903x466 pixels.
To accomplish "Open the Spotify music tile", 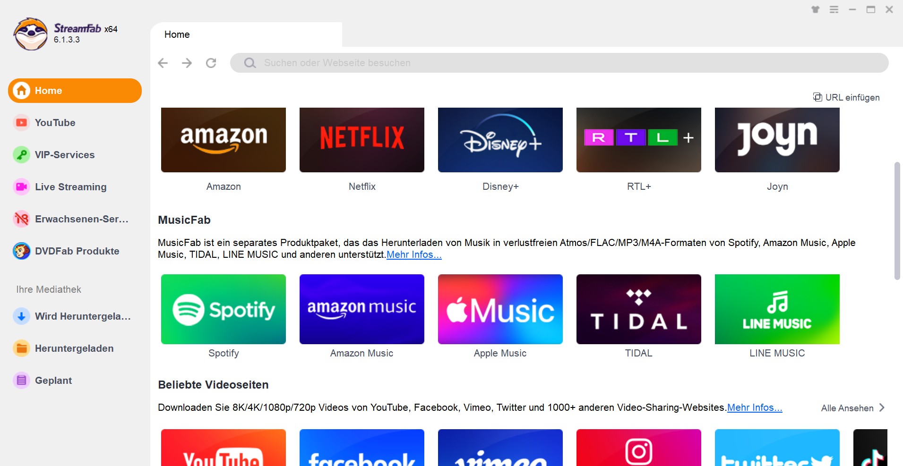I will 224,309.
